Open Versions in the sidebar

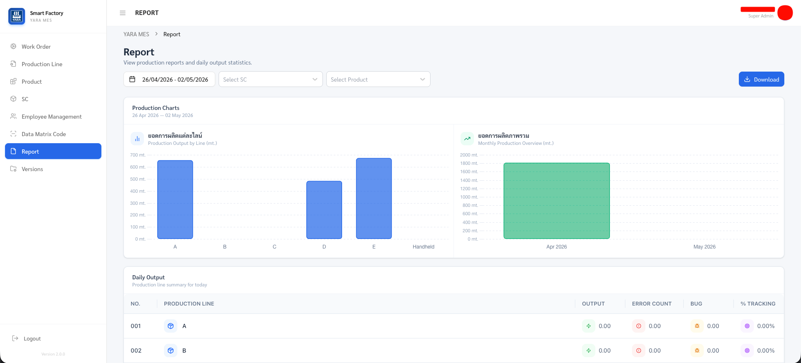tap(53, 169)
